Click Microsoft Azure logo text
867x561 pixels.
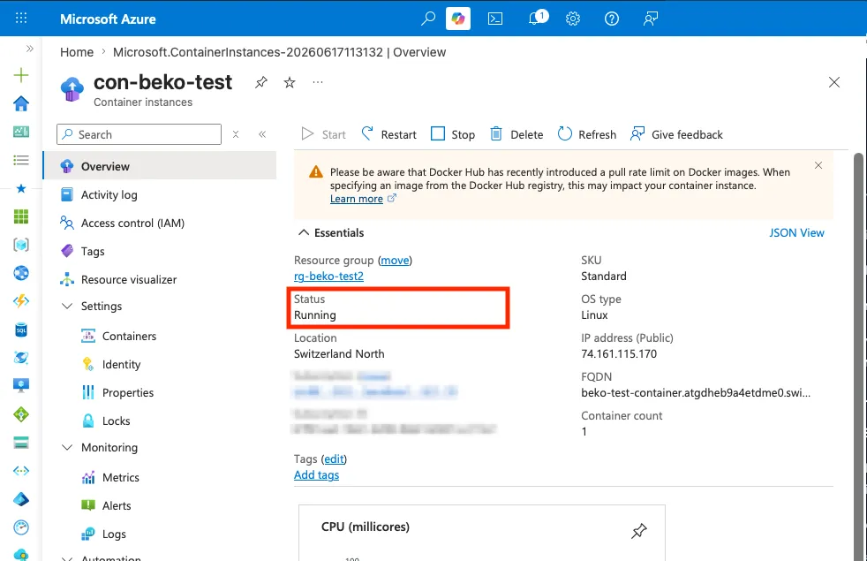pos(108,19)
